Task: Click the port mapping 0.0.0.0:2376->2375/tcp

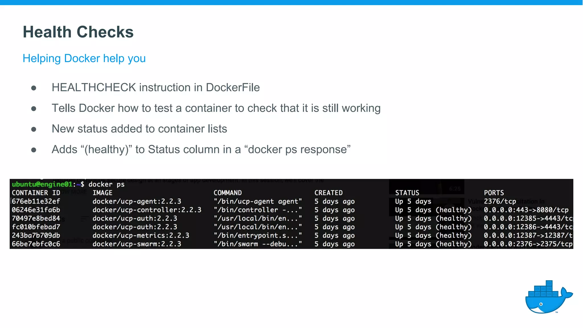Action: coord(528,244)
